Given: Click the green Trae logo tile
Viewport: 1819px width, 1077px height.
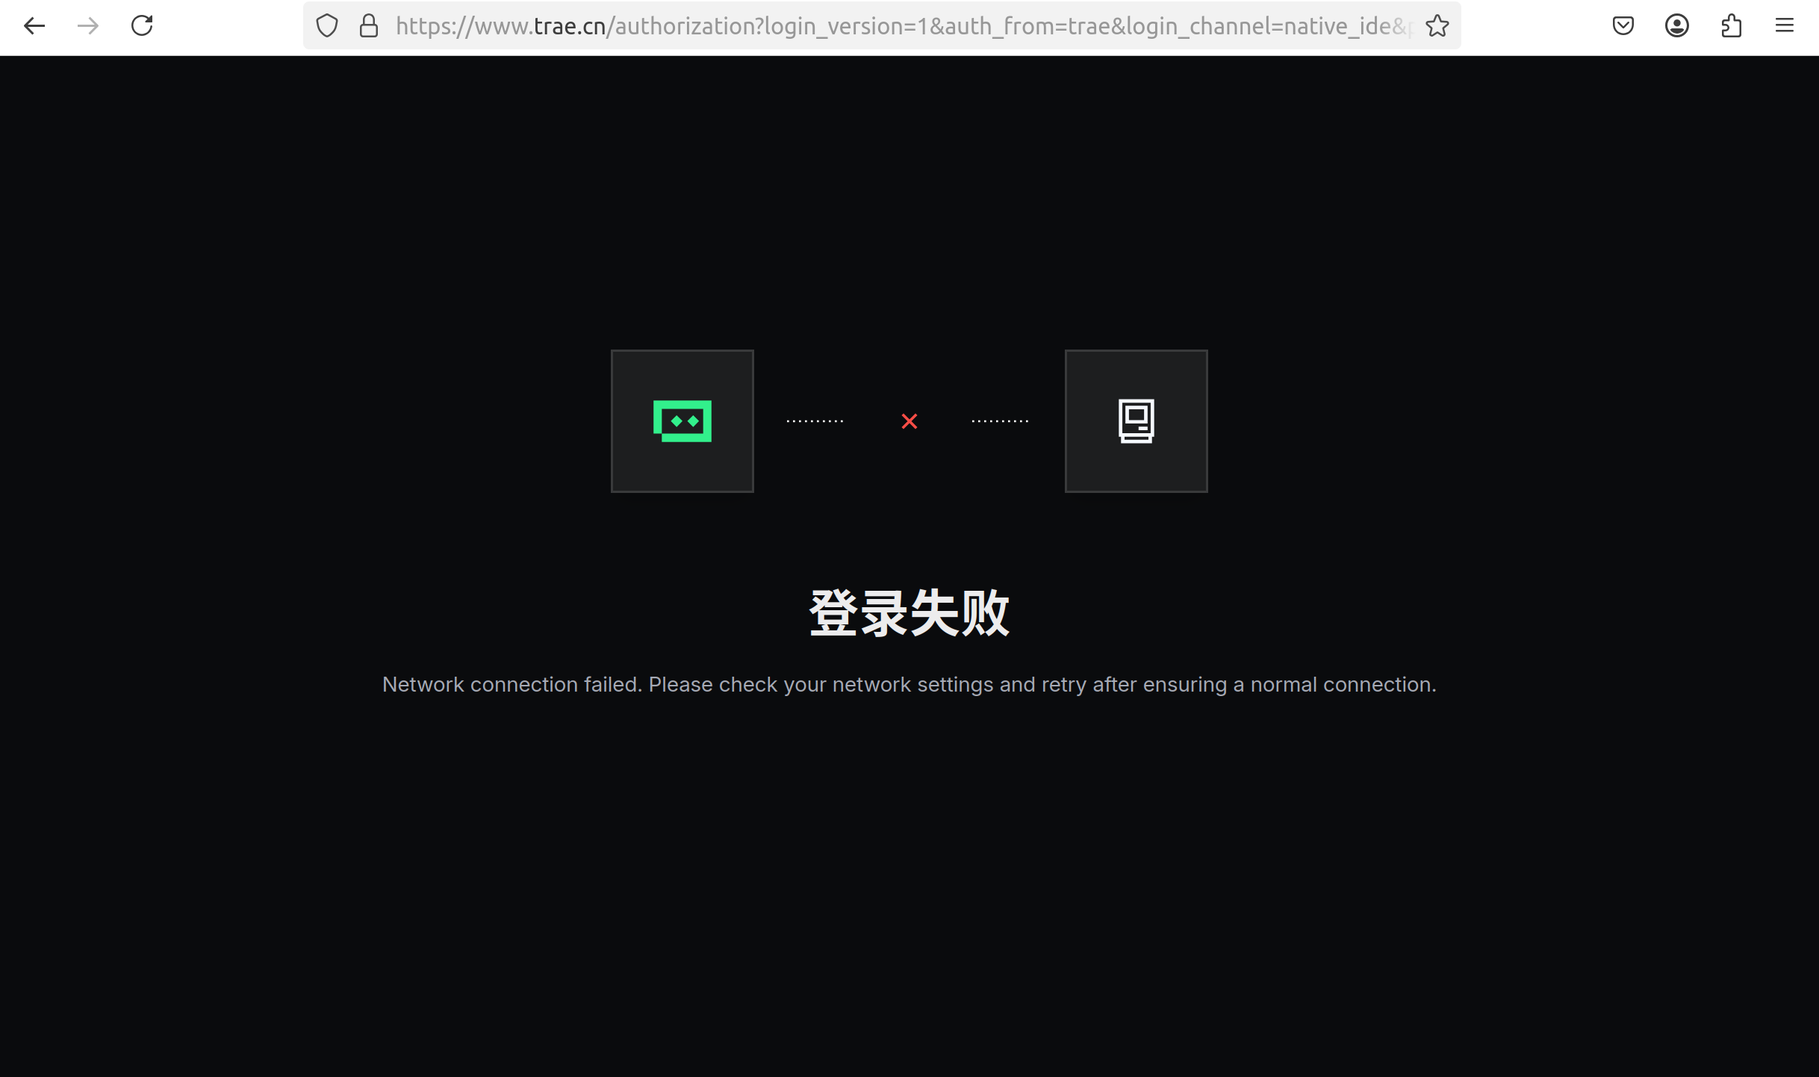Looking at the screenshot, I should point(682,421).
